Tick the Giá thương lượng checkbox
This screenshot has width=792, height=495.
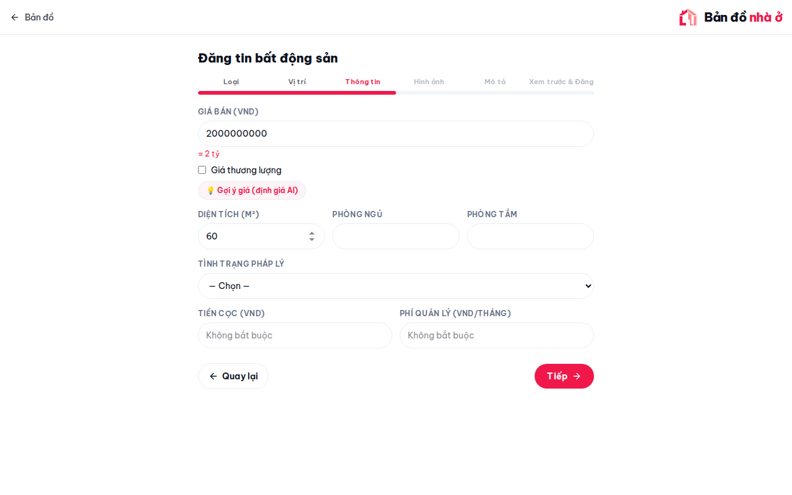click(202, 170)
